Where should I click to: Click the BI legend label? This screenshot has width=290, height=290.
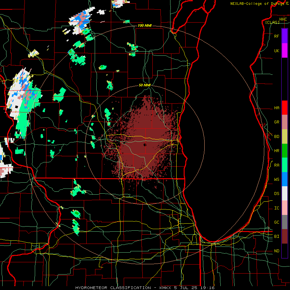click(x=277, y=237)
